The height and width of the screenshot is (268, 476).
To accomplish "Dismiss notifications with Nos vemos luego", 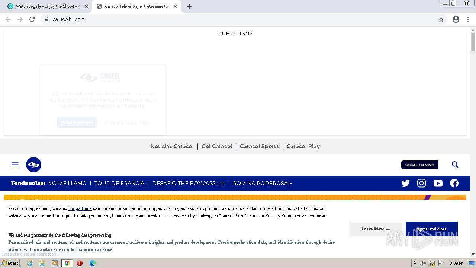I will [x=127, y=122].
